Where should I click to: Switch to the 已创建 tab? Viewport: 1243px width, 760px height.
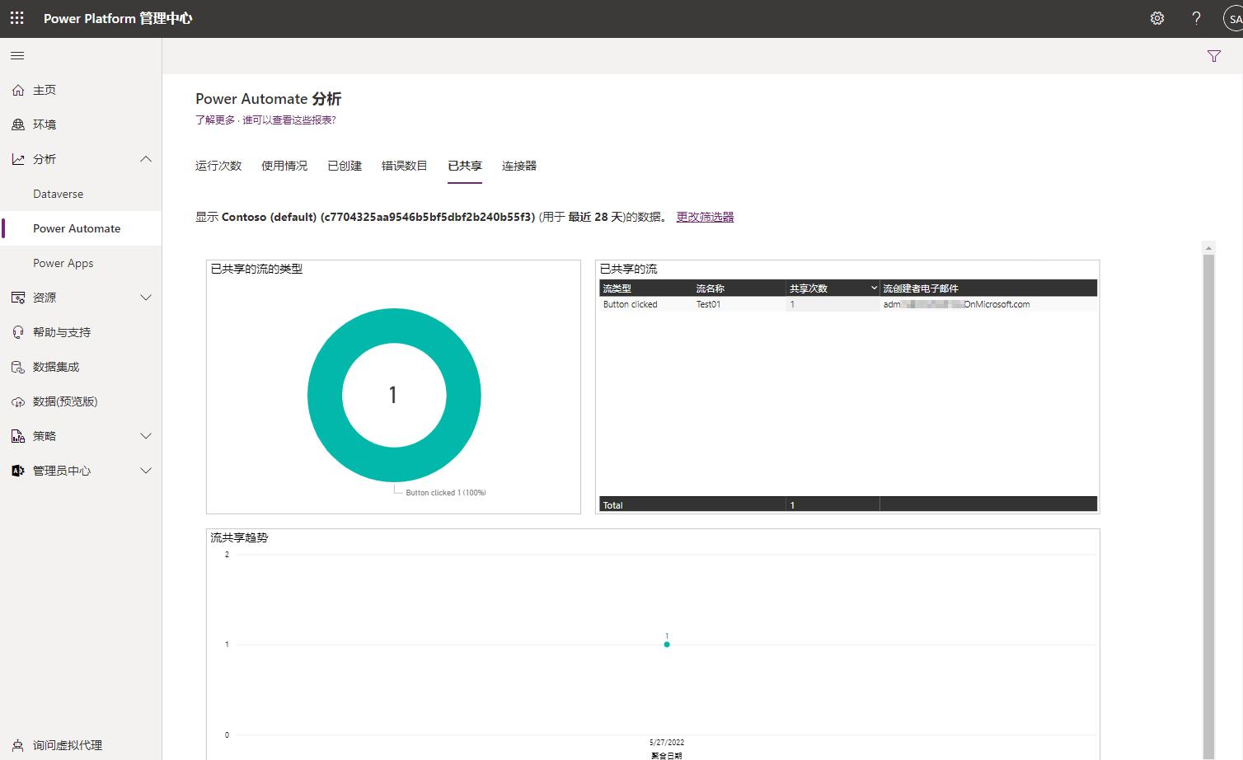[x=345, y=166]
